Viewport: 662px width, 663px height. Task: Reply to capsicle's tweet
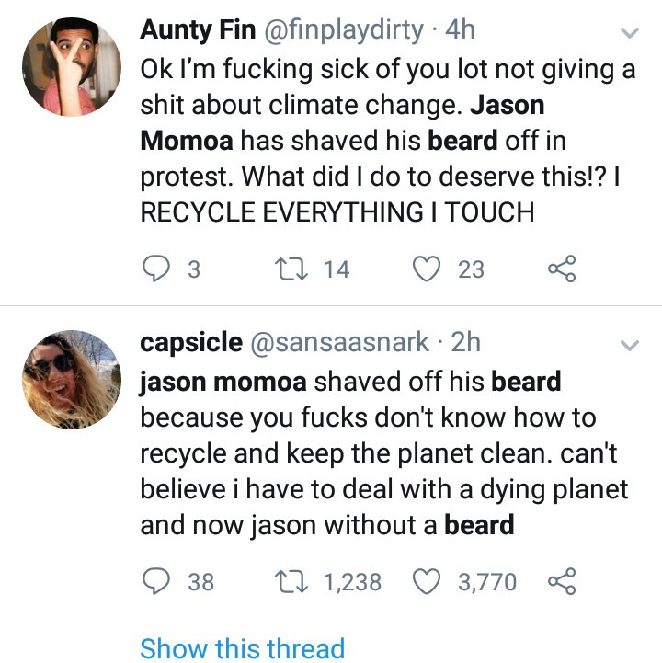click(156, 581)
